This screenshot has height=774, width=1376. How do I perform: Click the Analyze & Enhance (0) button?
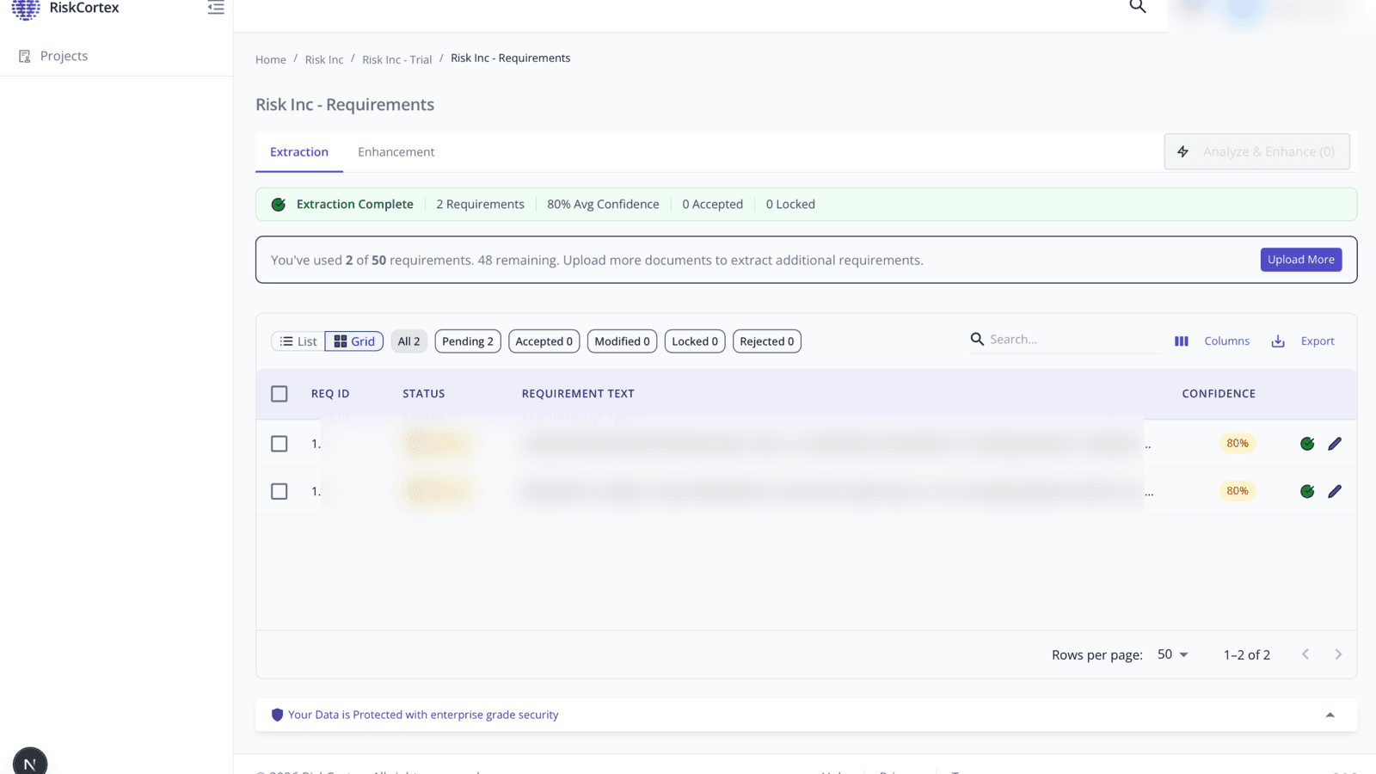point(1256,151)
